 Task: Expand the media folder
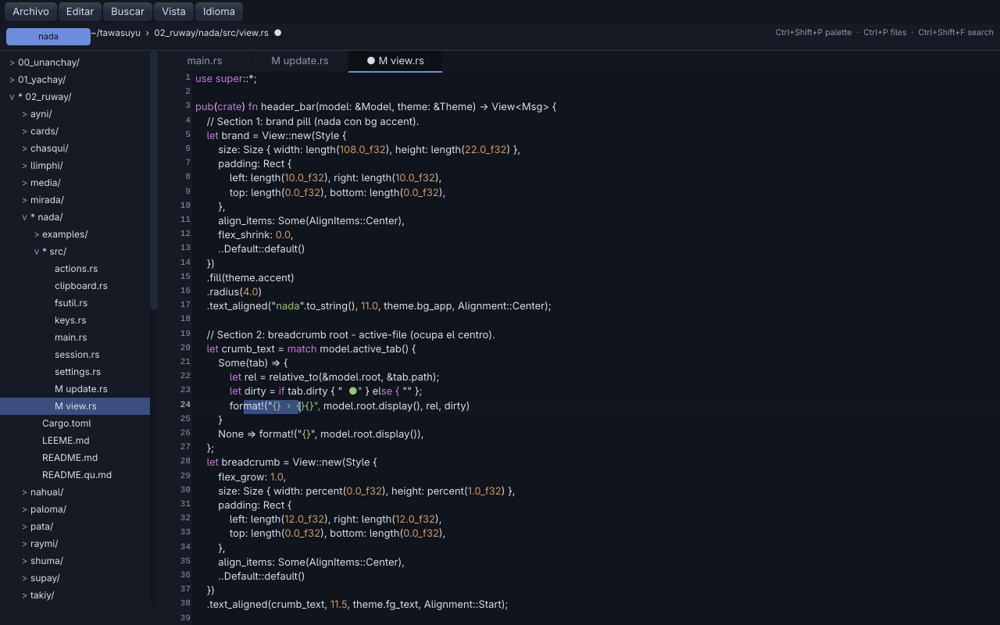(x=75, y=183)
